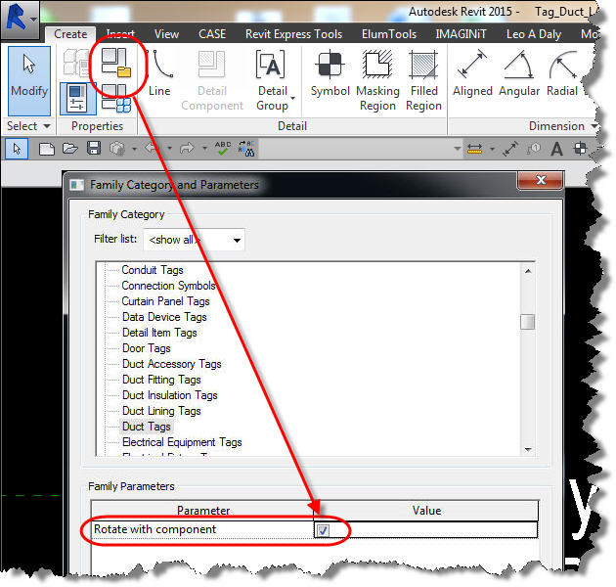Click the Value column header
The image size is (616, 587).
426,511
